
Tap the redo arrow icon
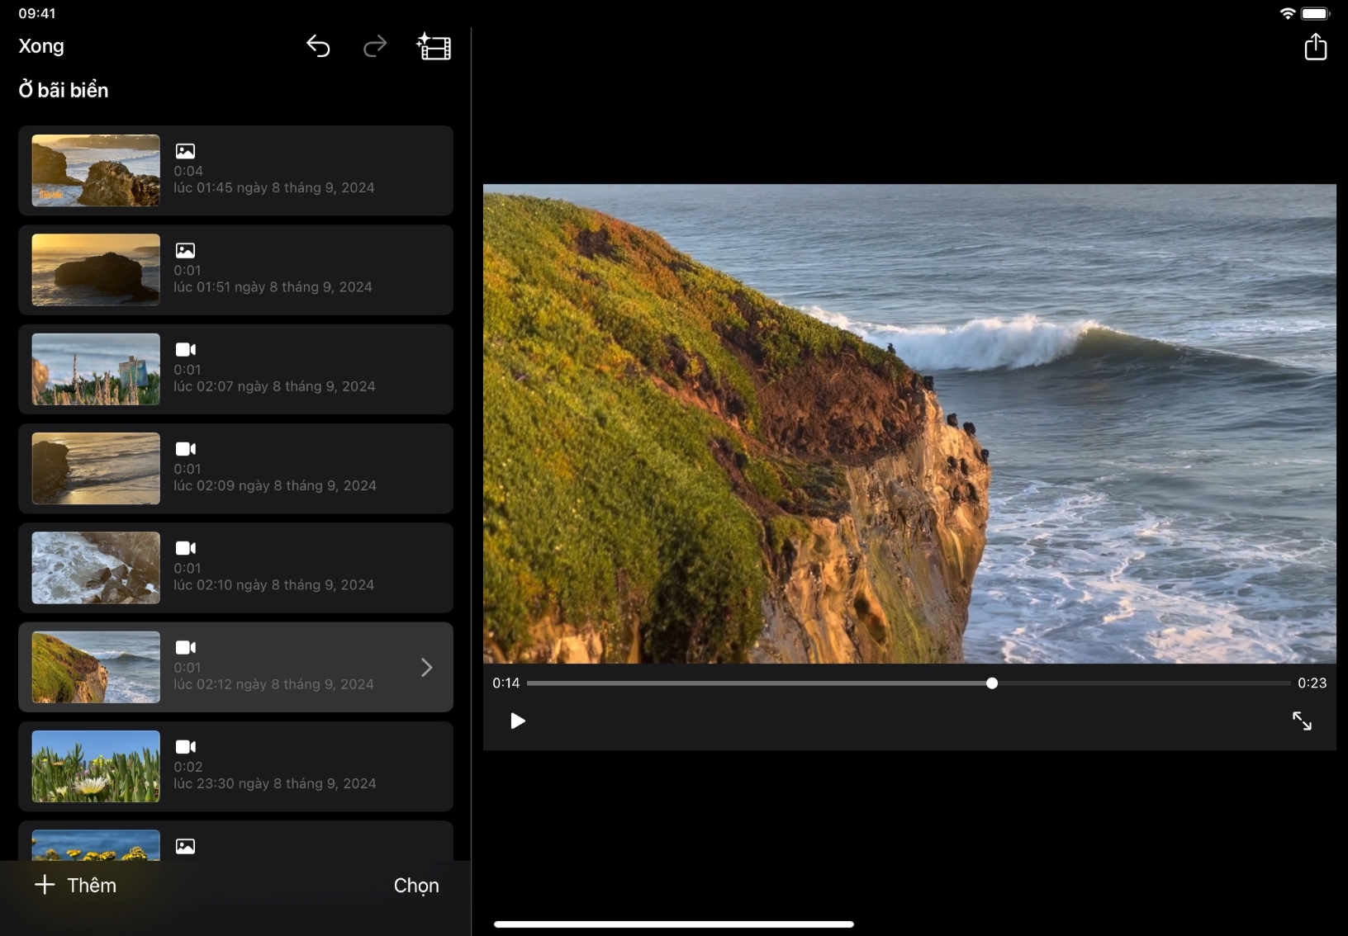375,47
